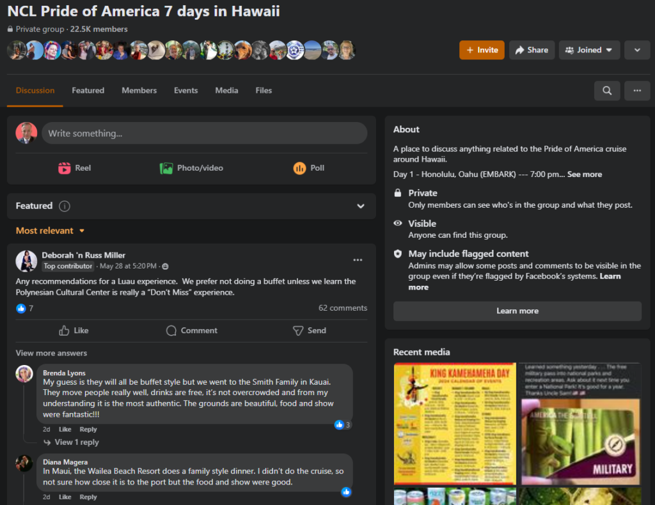The image size is (655, 505).
Task: Click the public globe icon beside post date
Action: (x=165, y=267)
